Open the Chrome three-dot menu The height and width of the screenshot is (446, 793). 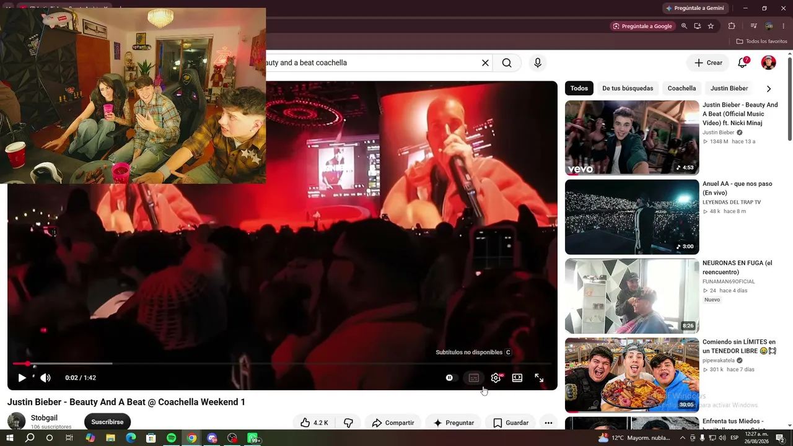tap(784, 26)
